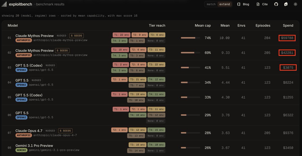The width and height of the screenshot is (302, 156).
Task: Click the 5 SEEDS badge in row 02
Action: (x=62, y=51)
